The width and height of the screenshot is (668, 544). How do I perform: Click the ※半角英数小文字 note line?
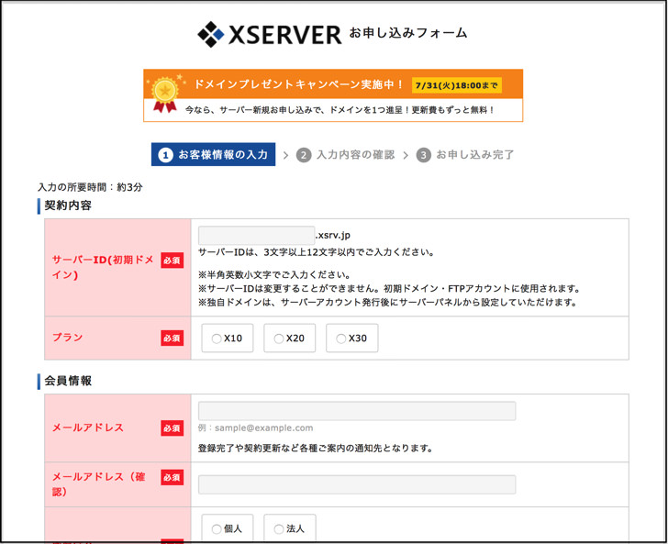point(274,275)
